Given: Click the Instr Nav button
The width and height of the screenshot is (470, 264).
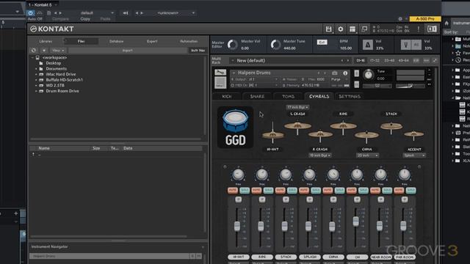Looking at the screenshot, I should [x=198, y=51].
